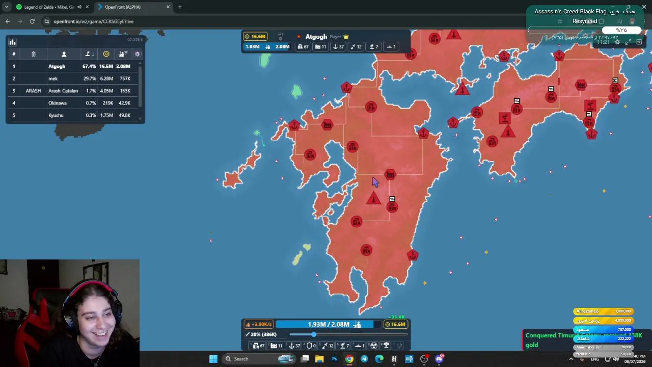Select Arash_Catalan player in leaderboard
This screenshot has width=652, height=367.
pyautogui.click(x=72, y=91)
